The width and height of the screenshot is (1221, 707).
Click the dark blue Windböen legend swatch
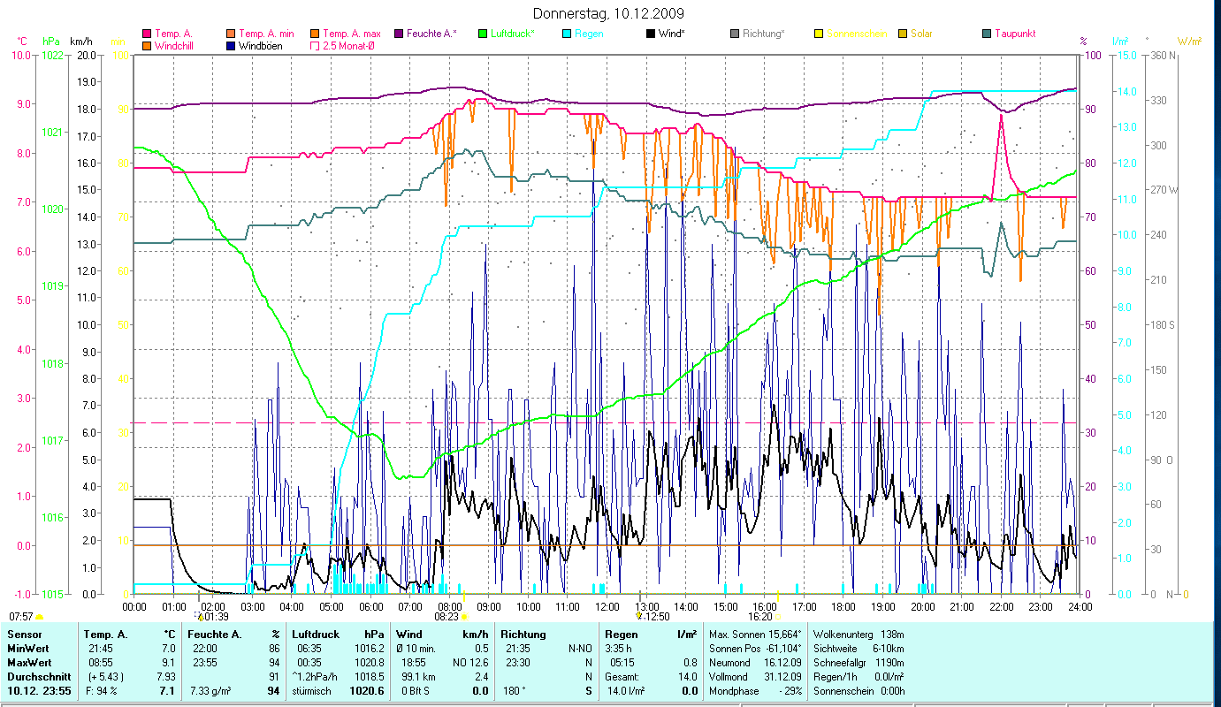(232, 45)
